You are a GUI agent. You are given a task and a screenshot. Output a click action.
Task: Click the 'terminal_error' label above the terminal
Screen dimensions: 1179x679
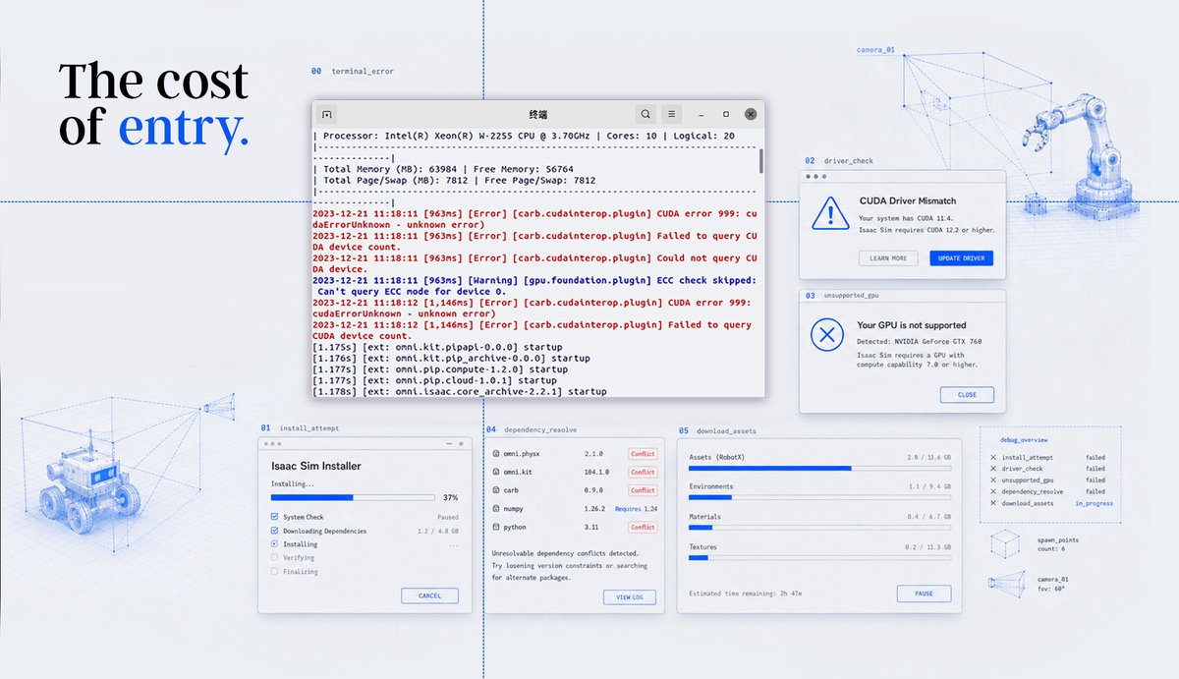click(x=364, y=72)
